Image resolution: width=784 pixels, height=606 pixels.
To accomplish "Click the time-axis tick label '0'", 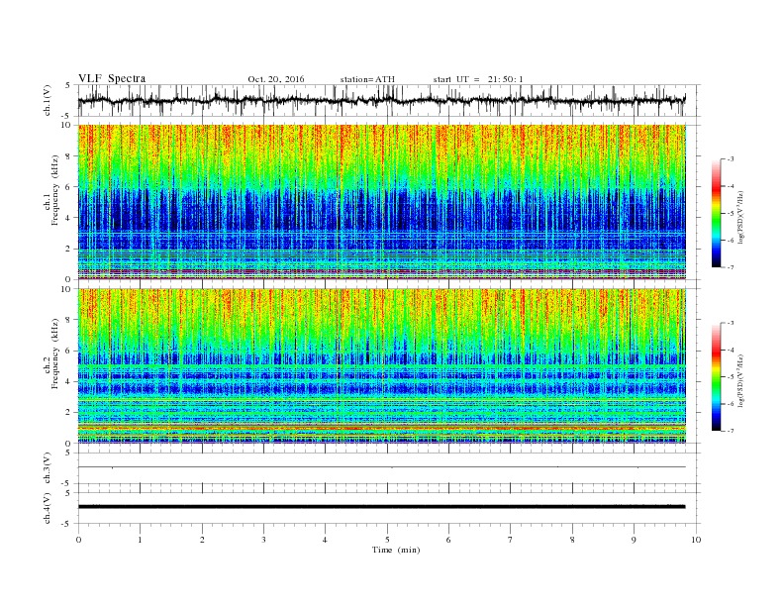I will tap(78, 540).
